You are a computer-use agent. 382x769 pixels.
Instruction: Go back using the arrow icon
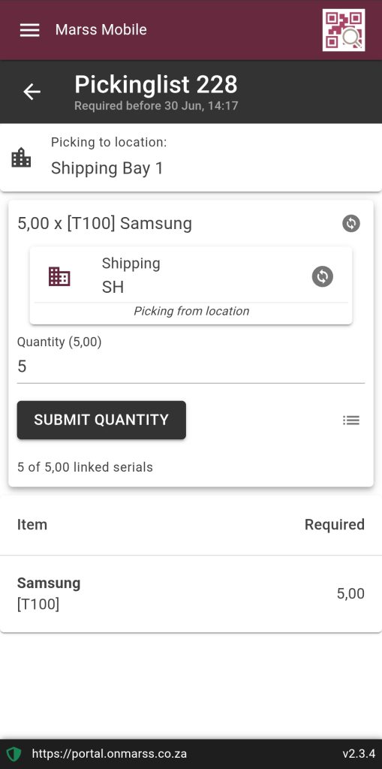click(x=32, y=92)
